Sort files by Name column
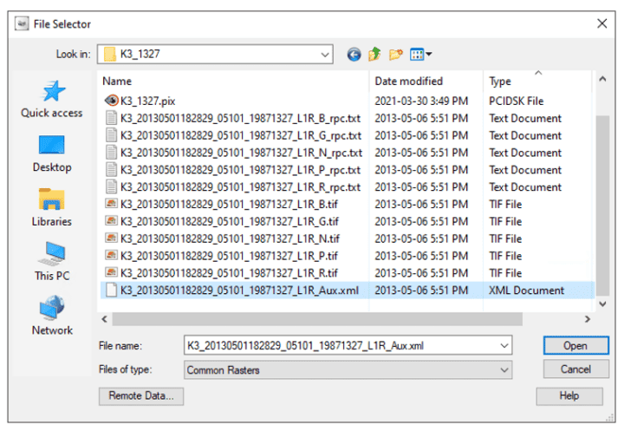The width and height of the screenshot is (624, 431). pos(117,82)
